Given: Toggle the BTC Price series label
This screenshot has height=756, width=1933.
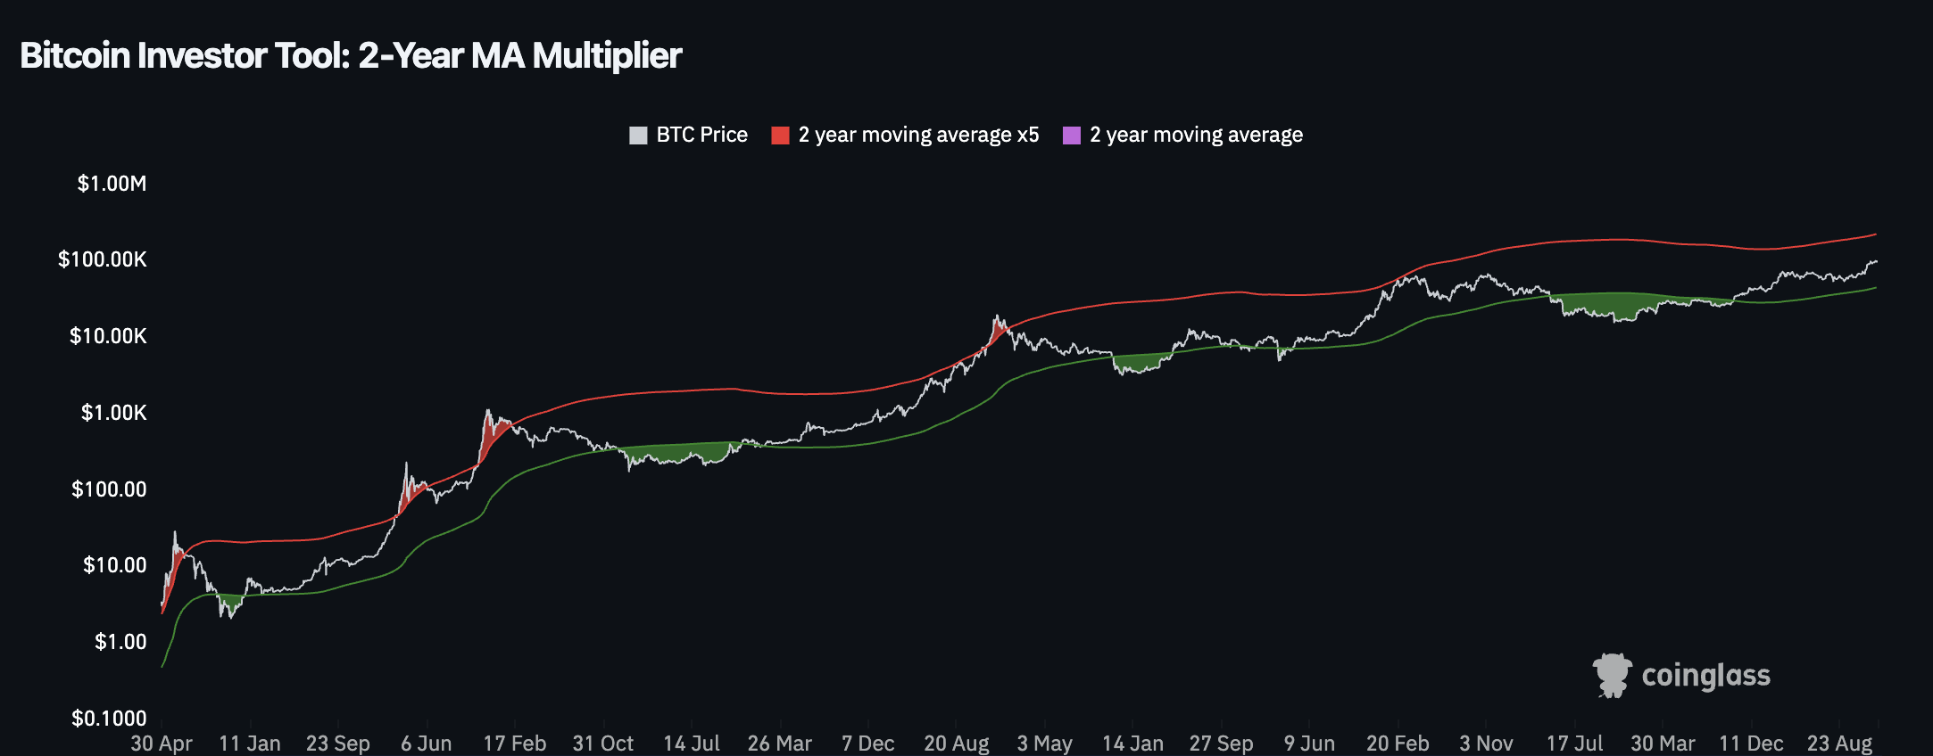Looking at the screenshot, I should [x=701, y=136].
